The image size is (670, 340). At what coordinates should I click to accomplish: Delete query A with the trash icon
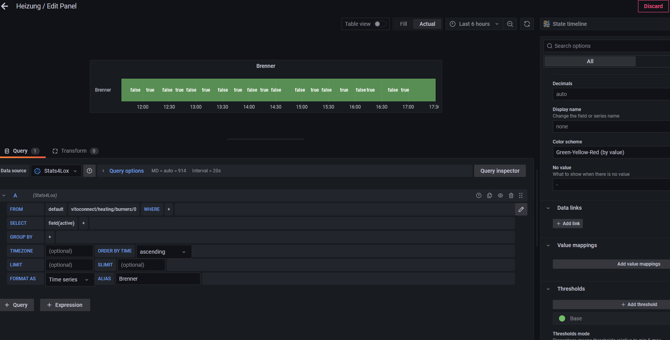511,195
